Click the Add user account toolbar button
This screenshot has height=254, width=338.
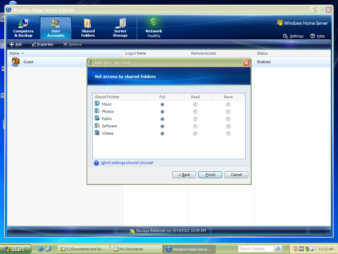[x=16, y=44]
